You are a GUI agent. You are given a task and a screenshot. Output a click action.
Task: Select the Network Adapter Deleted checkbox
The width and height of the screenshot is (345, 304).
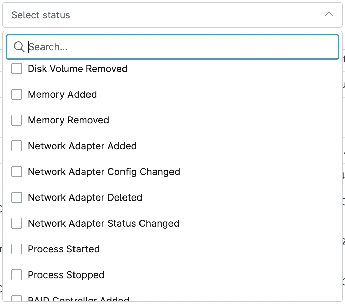pos(17,197)
